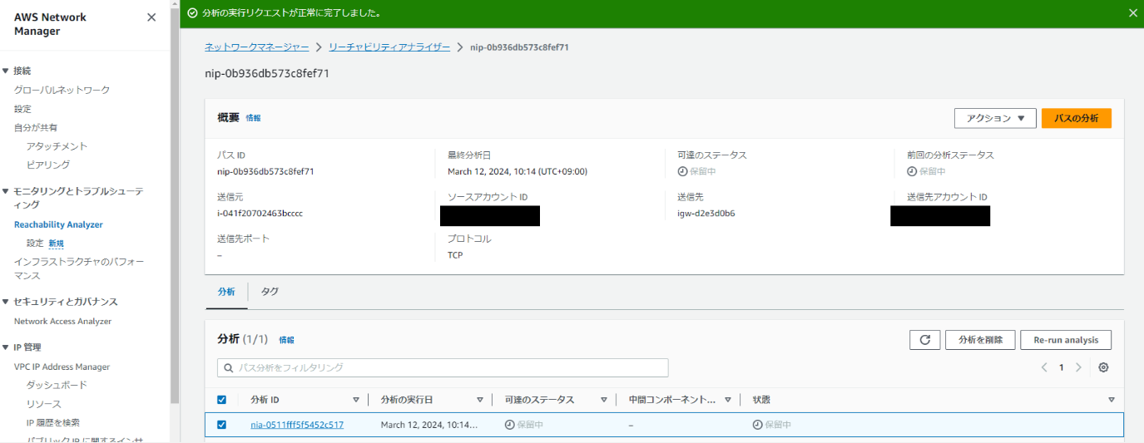Viewport: 1144px width, 443px height.
Task: Open グローバルネットワーク in sidebar
Action: pyautogui.click(x=62, y=90)
